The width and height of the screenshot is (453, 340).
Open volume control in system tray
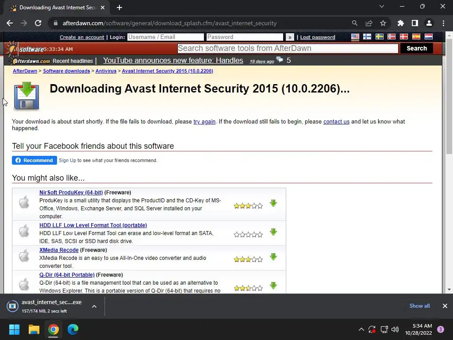(x=395, y=329)
